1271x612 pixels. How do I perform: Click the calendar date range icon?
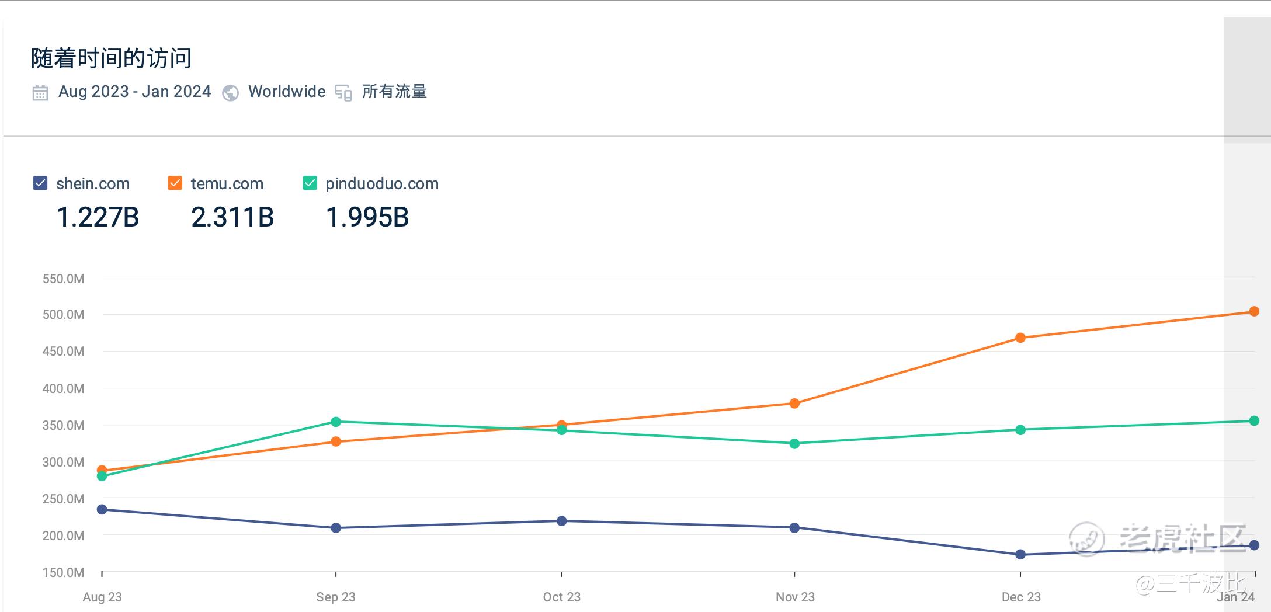pyautogui.click(x=40, y=93)
